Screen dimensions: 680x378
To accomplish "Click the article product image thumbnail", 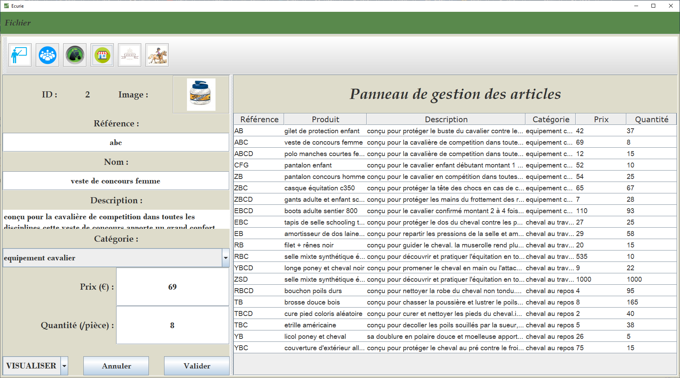I will [x=201, y=94].
